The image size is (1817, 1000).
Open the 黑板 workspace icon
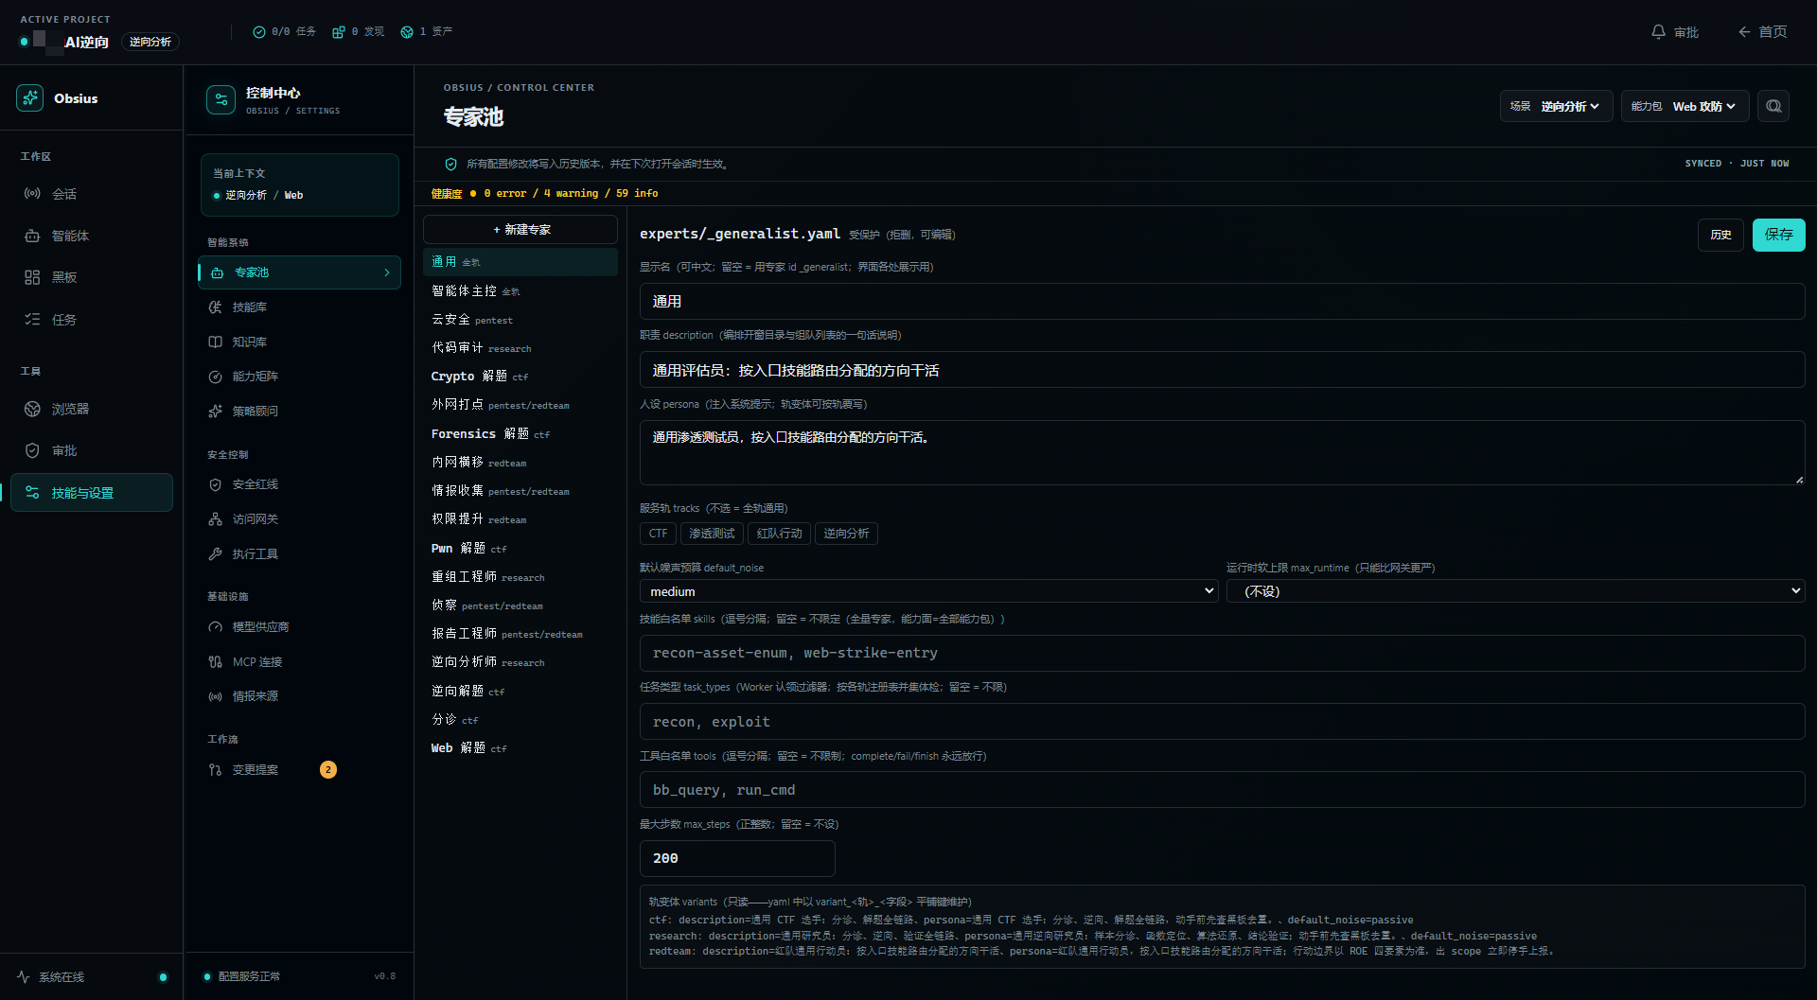click(x=32, y=277)
